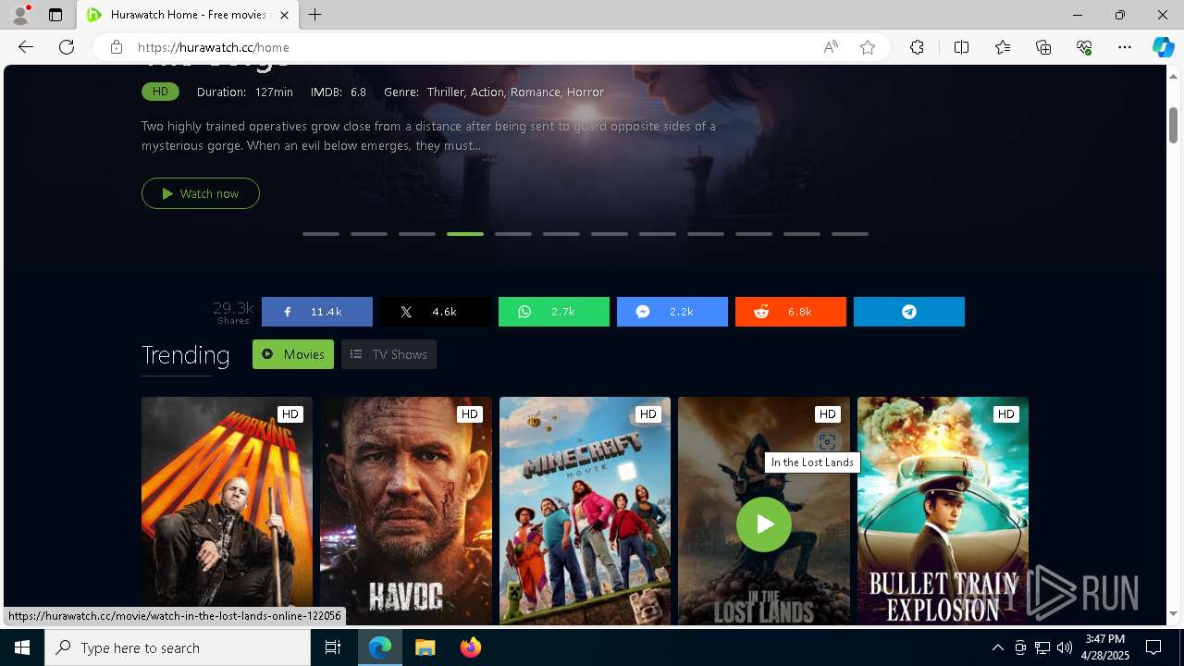Click Thriller genre link
Screen dimensions: 1184x666
coord(447,92)
